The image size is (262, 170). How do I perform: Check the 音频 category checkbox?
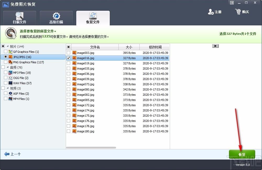click(3, 67)
